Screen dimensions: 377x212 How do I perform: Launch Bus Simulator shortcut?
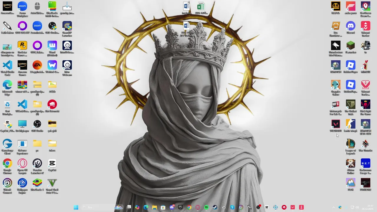335,29
